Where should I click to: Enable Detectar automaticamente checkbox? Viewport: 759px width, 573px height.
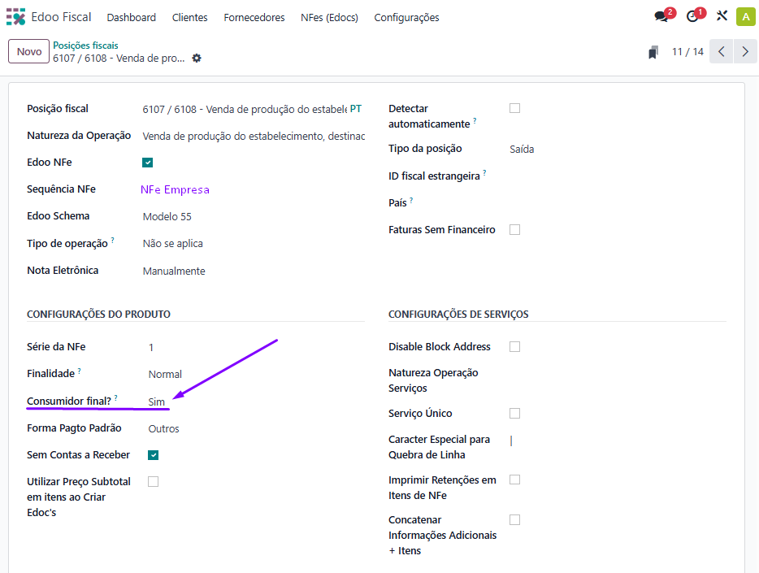pyautogui.click(x=515, y=108)
